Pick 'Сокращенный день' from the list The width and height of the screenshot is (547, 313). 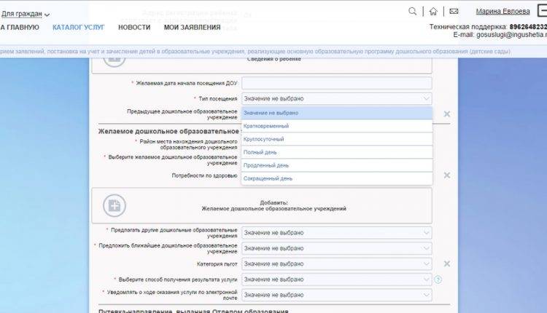pyautogui.click(x=268, y=178)
